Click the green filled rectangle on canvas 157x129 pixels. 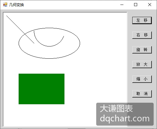tap(42, 89)
